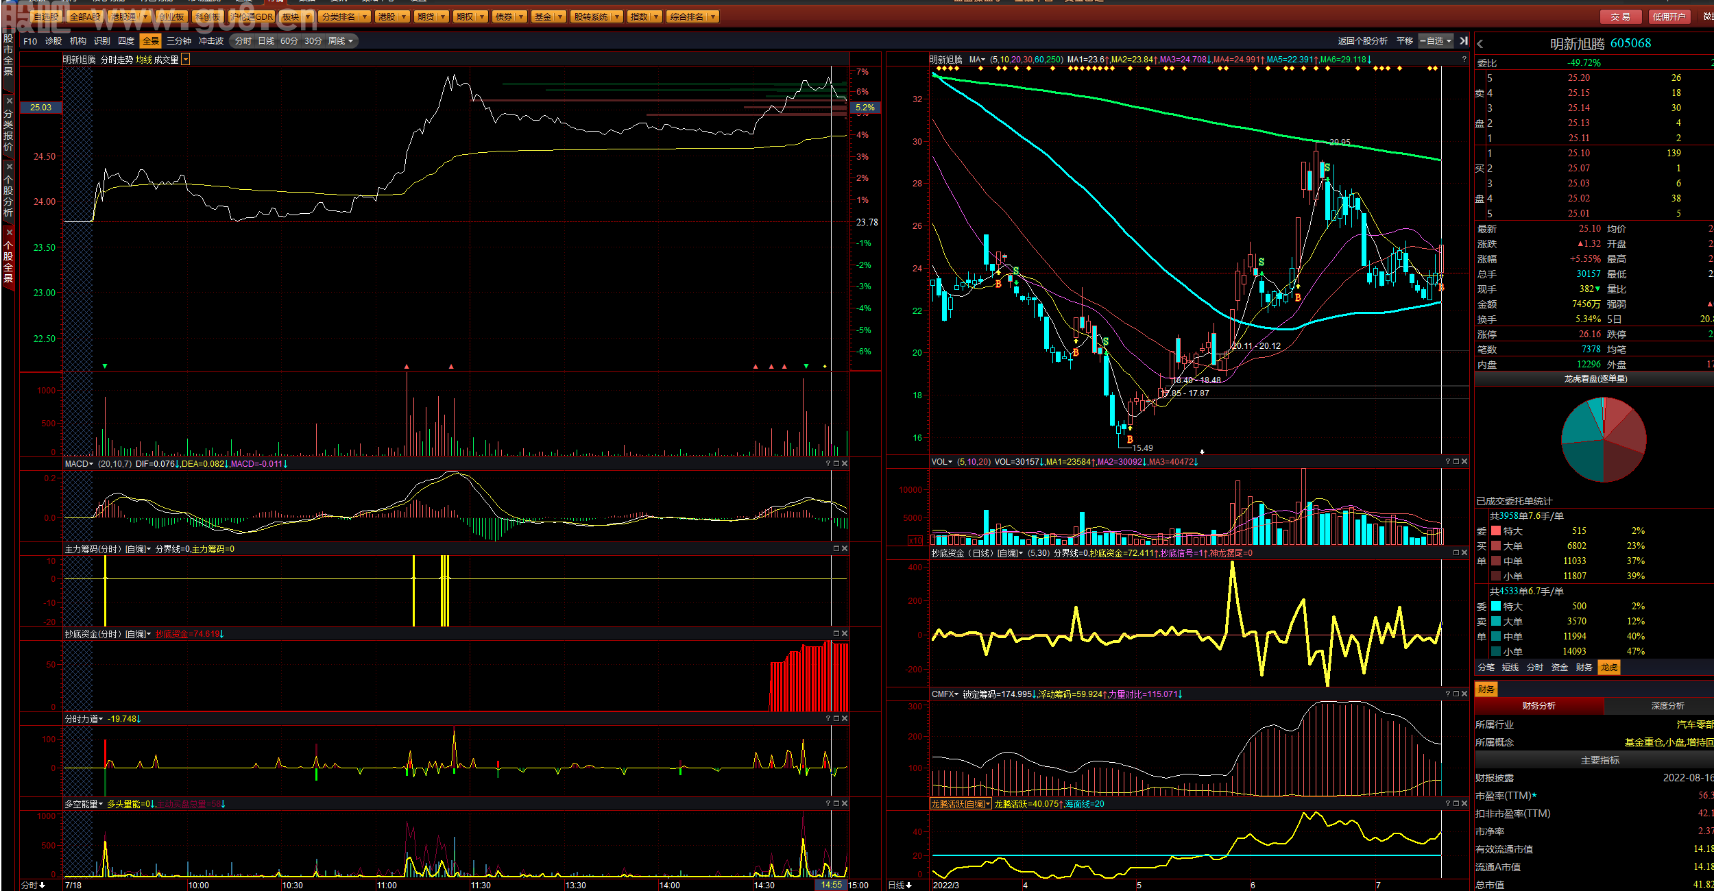Select the 四度 view mode
The height and width of the screenshot is (891, 1714).
[126, 41]
